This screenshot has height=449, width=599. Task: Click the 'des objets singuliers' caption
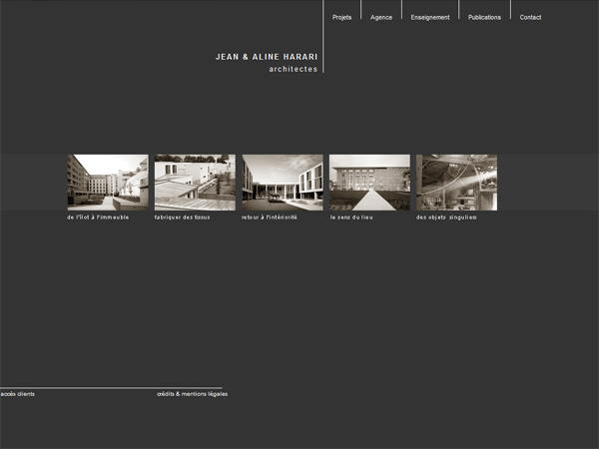tap(446, 218)
